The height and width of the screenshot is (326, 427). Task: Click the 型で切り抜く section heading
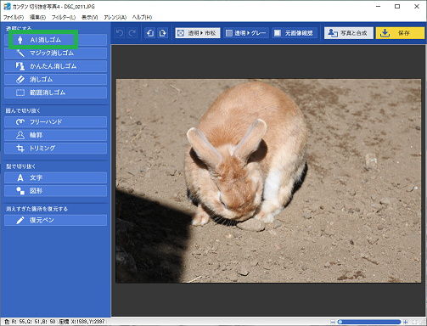tap(20, 166)
